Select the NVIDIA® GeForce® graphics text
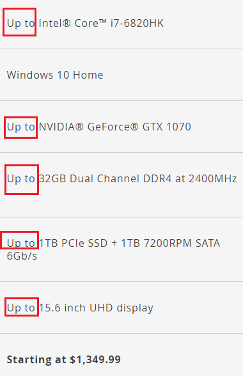 pyautogui.click(x=89, y=127)
